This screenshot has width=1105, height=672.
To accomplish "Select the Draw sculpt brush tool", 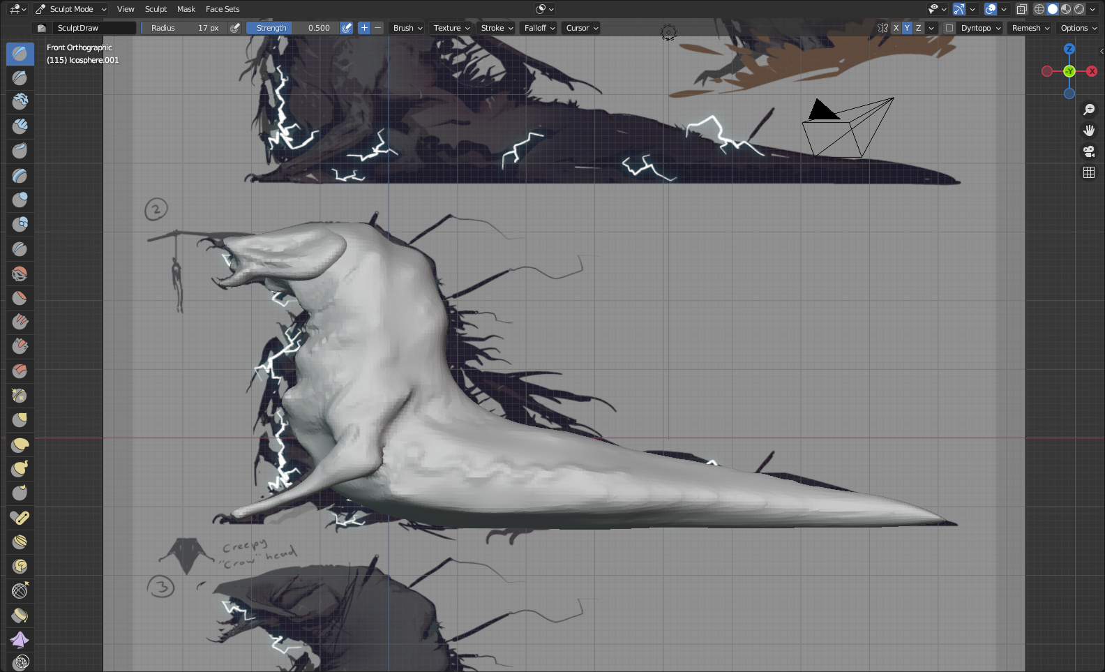I will pos(20,54).
